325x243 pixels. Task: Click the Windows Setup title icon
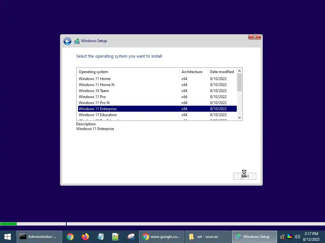[x=77, y=41]
